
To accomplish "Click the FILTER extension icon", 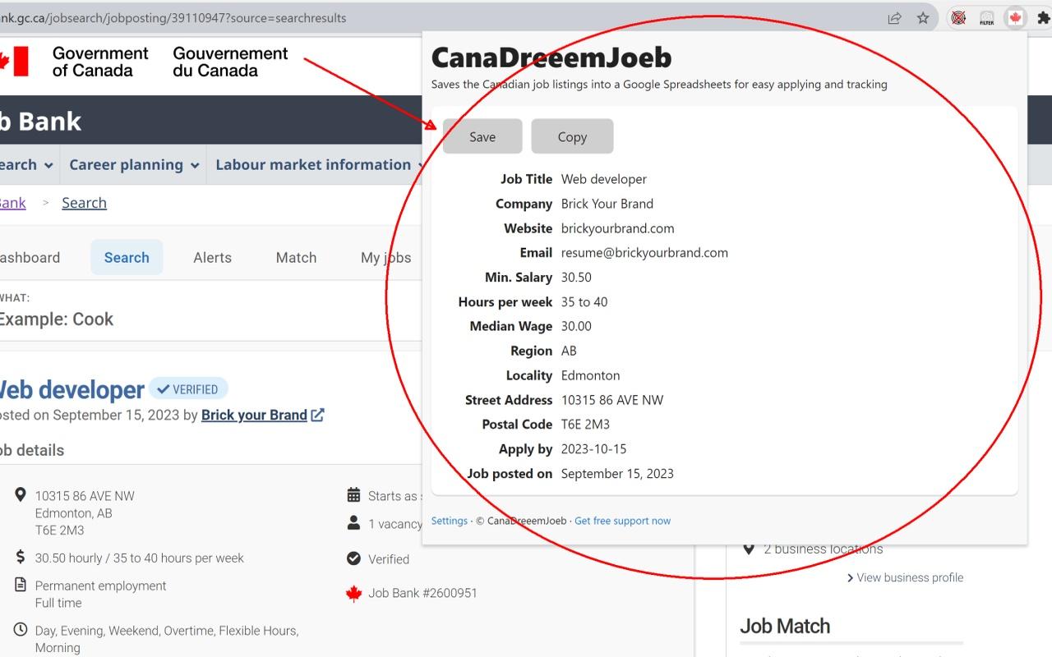I will pos(987,18).
